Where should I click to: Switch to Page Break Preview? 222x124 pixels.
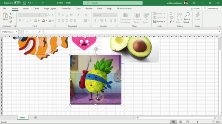tap(187, 122)
